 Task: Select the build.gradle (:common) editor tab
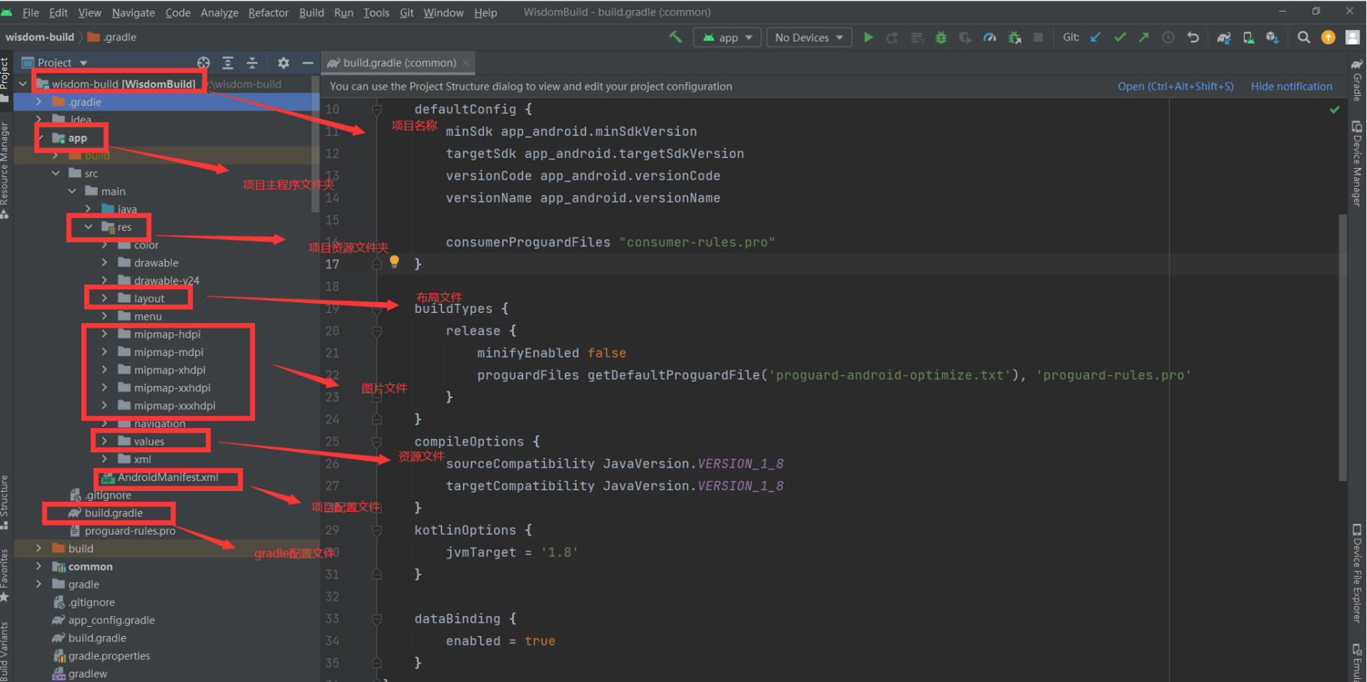click(x=399, y=63)
